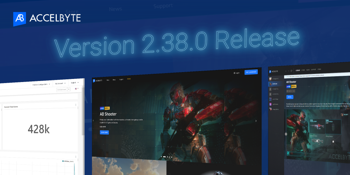This screenshot has height=175, width=350.
Task: Open options menu of lower chart card
Action: tap(76, 157)
